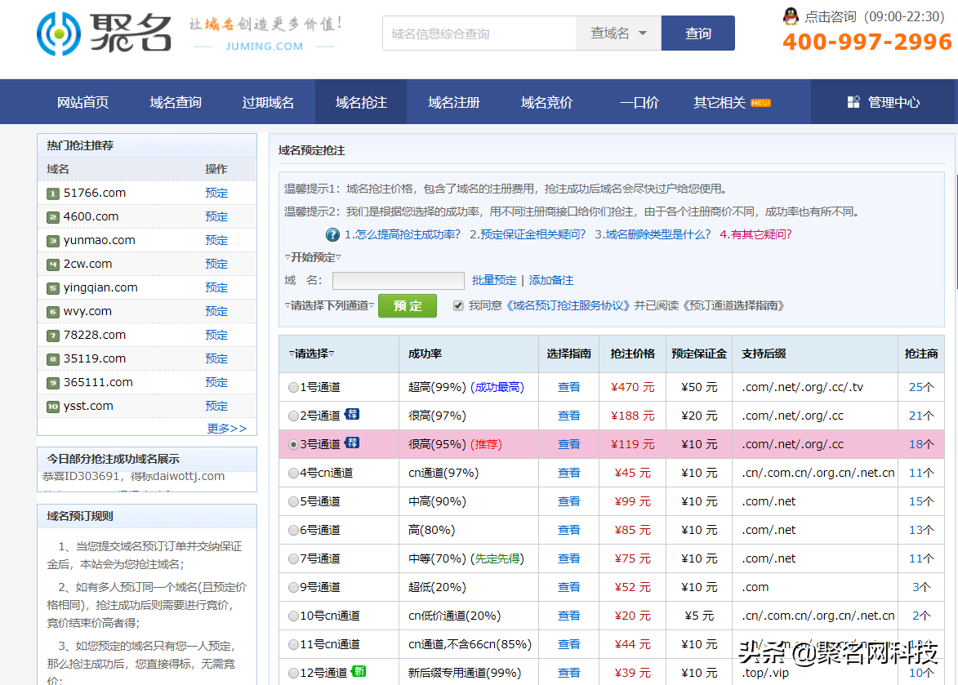The height and width of the screenshot is (685, 958).
Task: Open the 有其它疑问 help link
Action: click(755, 234)
